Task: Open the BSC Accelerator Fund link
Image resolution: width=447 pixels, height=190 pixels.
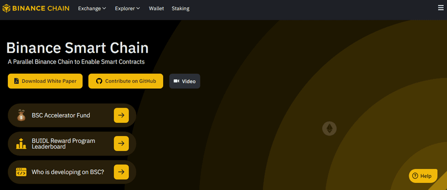Action: pos(72,115)
